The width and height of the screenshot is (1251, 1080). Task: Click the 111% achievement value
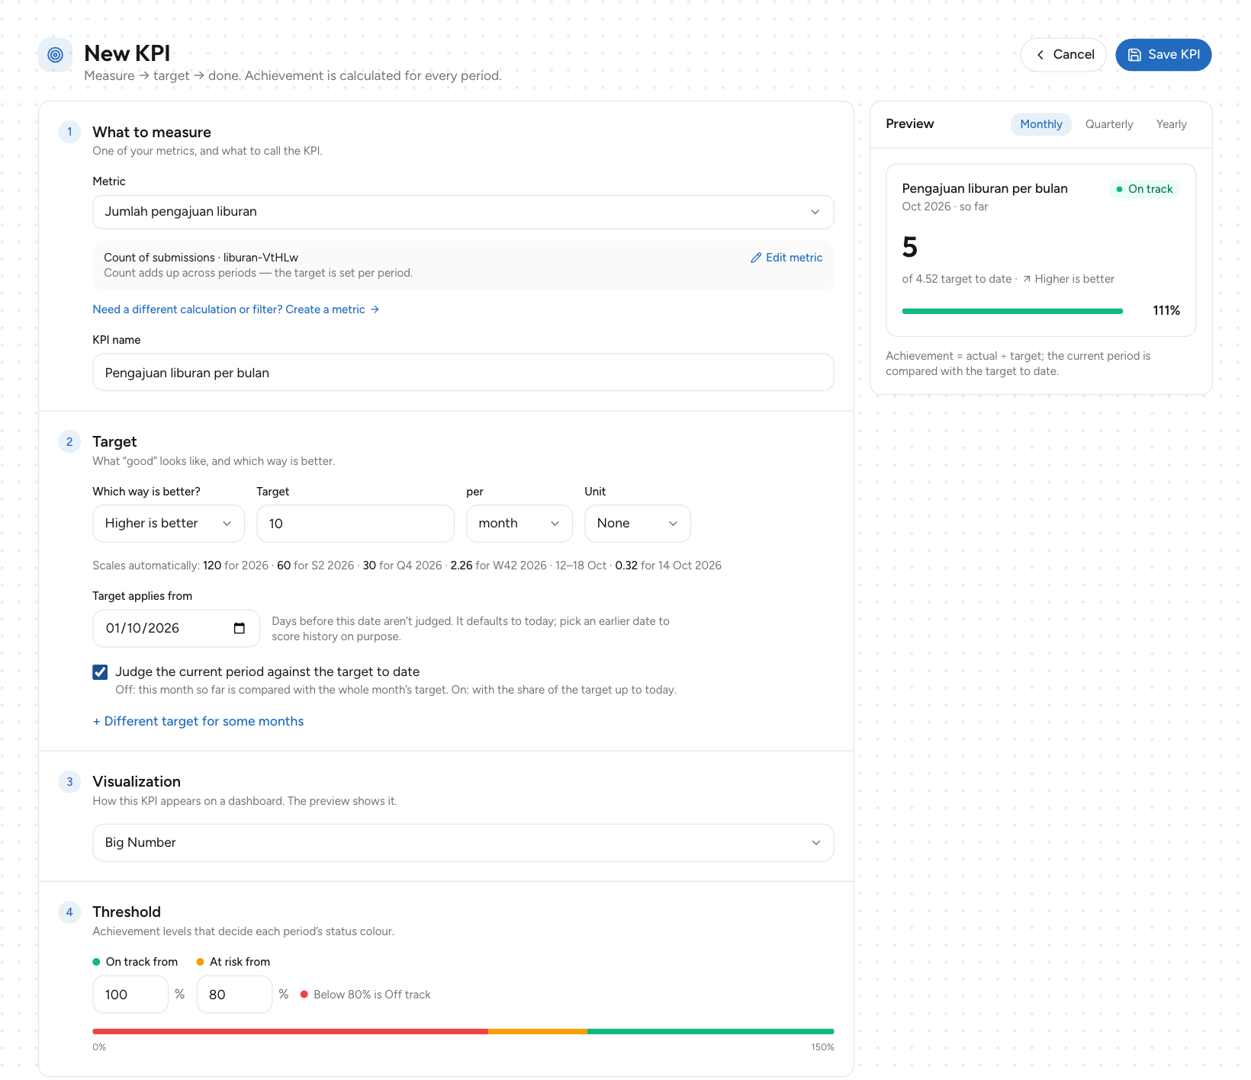(1166, 310)
